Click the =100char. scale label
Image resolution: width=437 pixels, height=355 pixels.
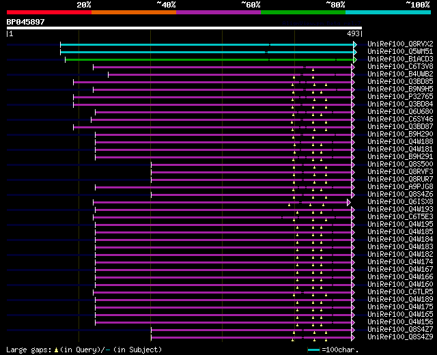point(340,350)
